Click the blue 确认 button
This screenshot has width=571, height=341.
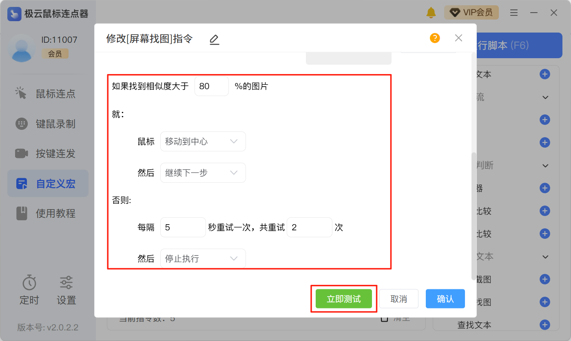coord(445,299)
